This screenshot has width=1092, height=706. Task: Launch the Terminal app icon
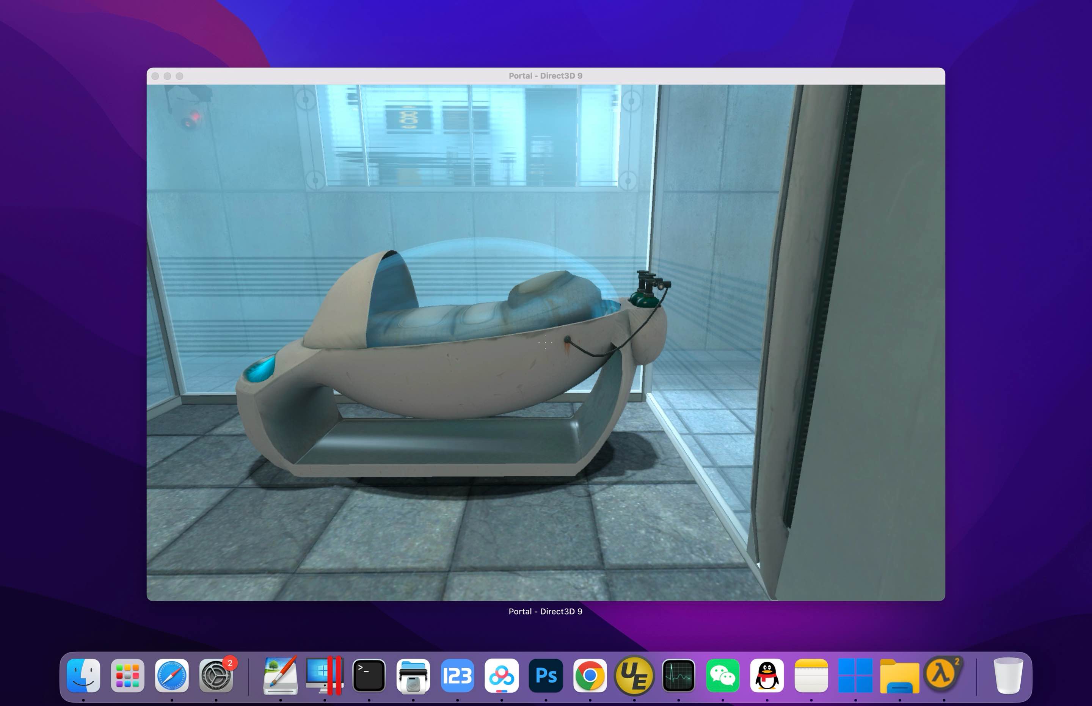[369, 676]
